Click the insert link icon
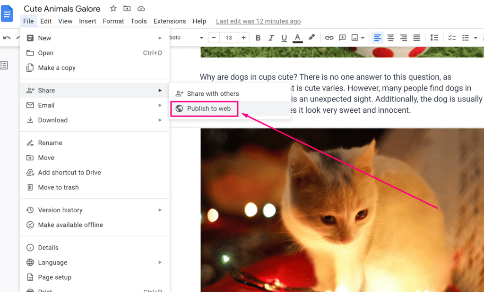Viewport: 484px width, 292px height. pyautogui.click(x=329, y=38)
